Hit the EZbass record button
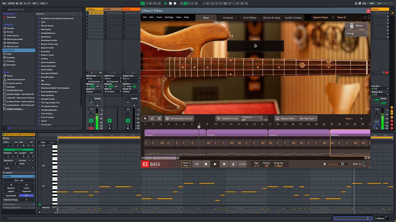 tap(224, 164)
